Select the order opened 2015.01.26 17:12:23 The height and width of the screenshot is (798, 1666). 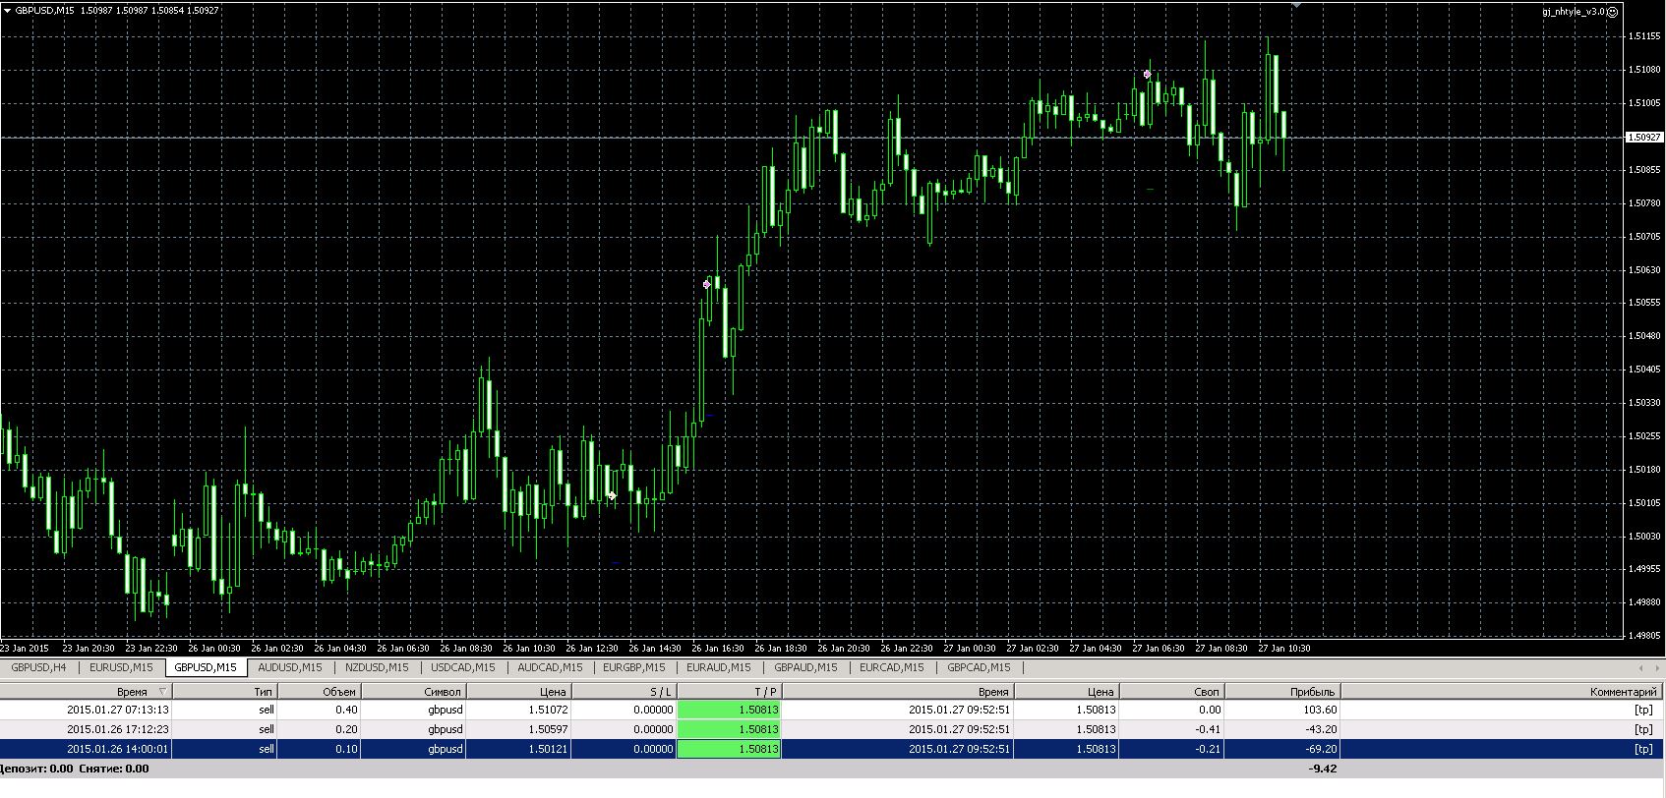point(832,729)
